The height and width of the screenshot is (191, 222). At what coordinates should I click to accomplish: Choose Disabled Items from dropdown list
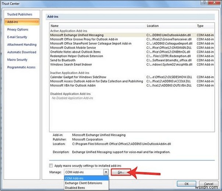tap(87, 188)
